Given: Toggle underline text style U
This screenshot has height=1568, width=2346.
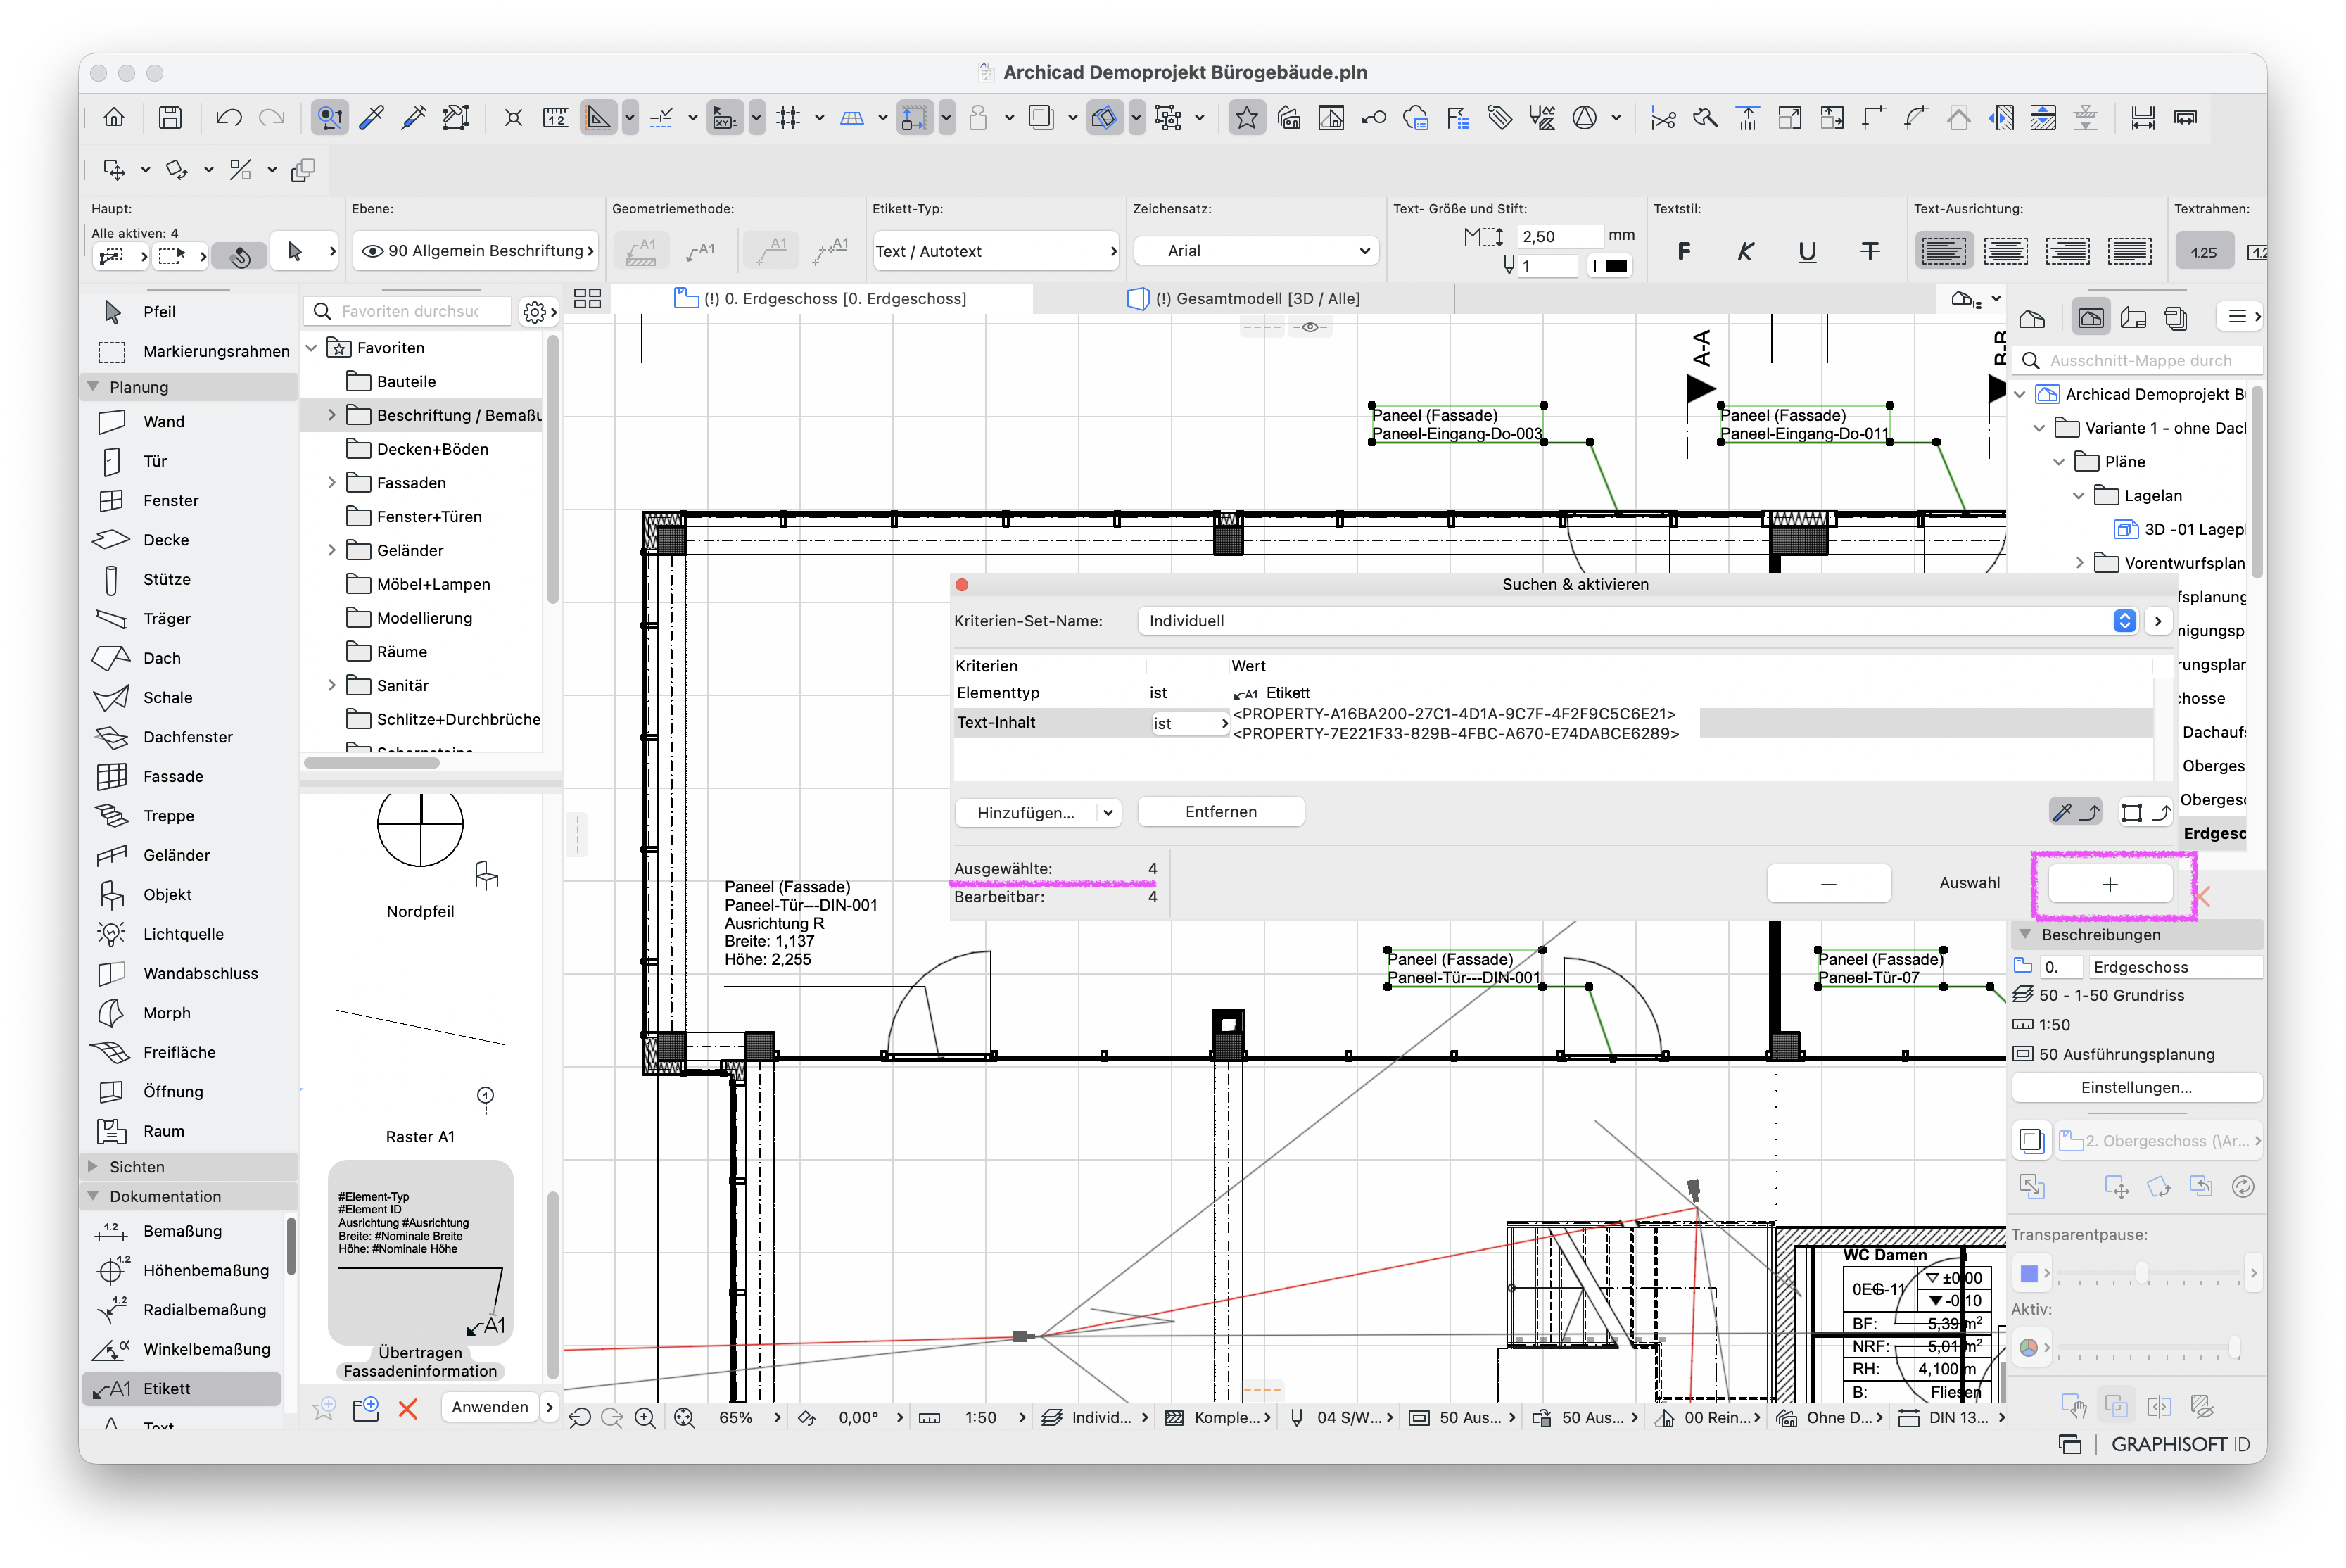Looking at the screenshot, I should click(1807, 251).
